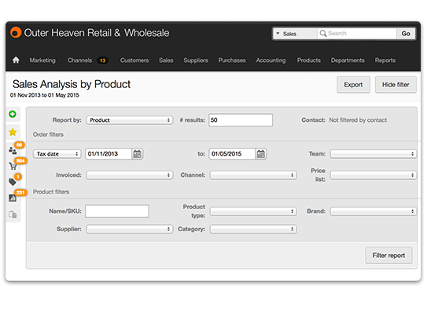Click the Hide filter button
The image size is (427, 309).
[396, 85]
